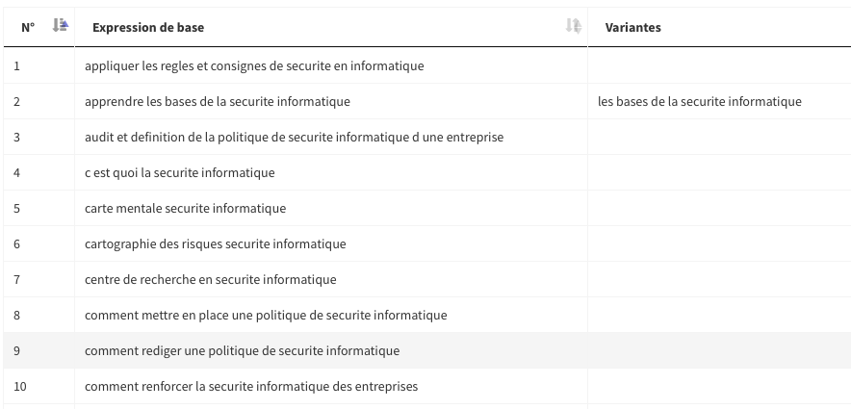Select centre de recherche en securite row

pos(211,280)
